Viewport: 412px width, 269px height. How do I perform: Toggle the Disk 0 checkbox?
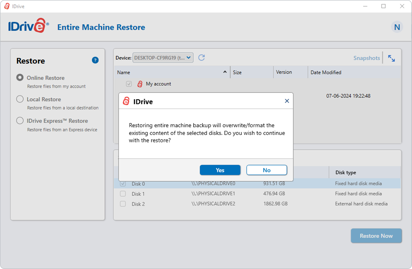123,183
